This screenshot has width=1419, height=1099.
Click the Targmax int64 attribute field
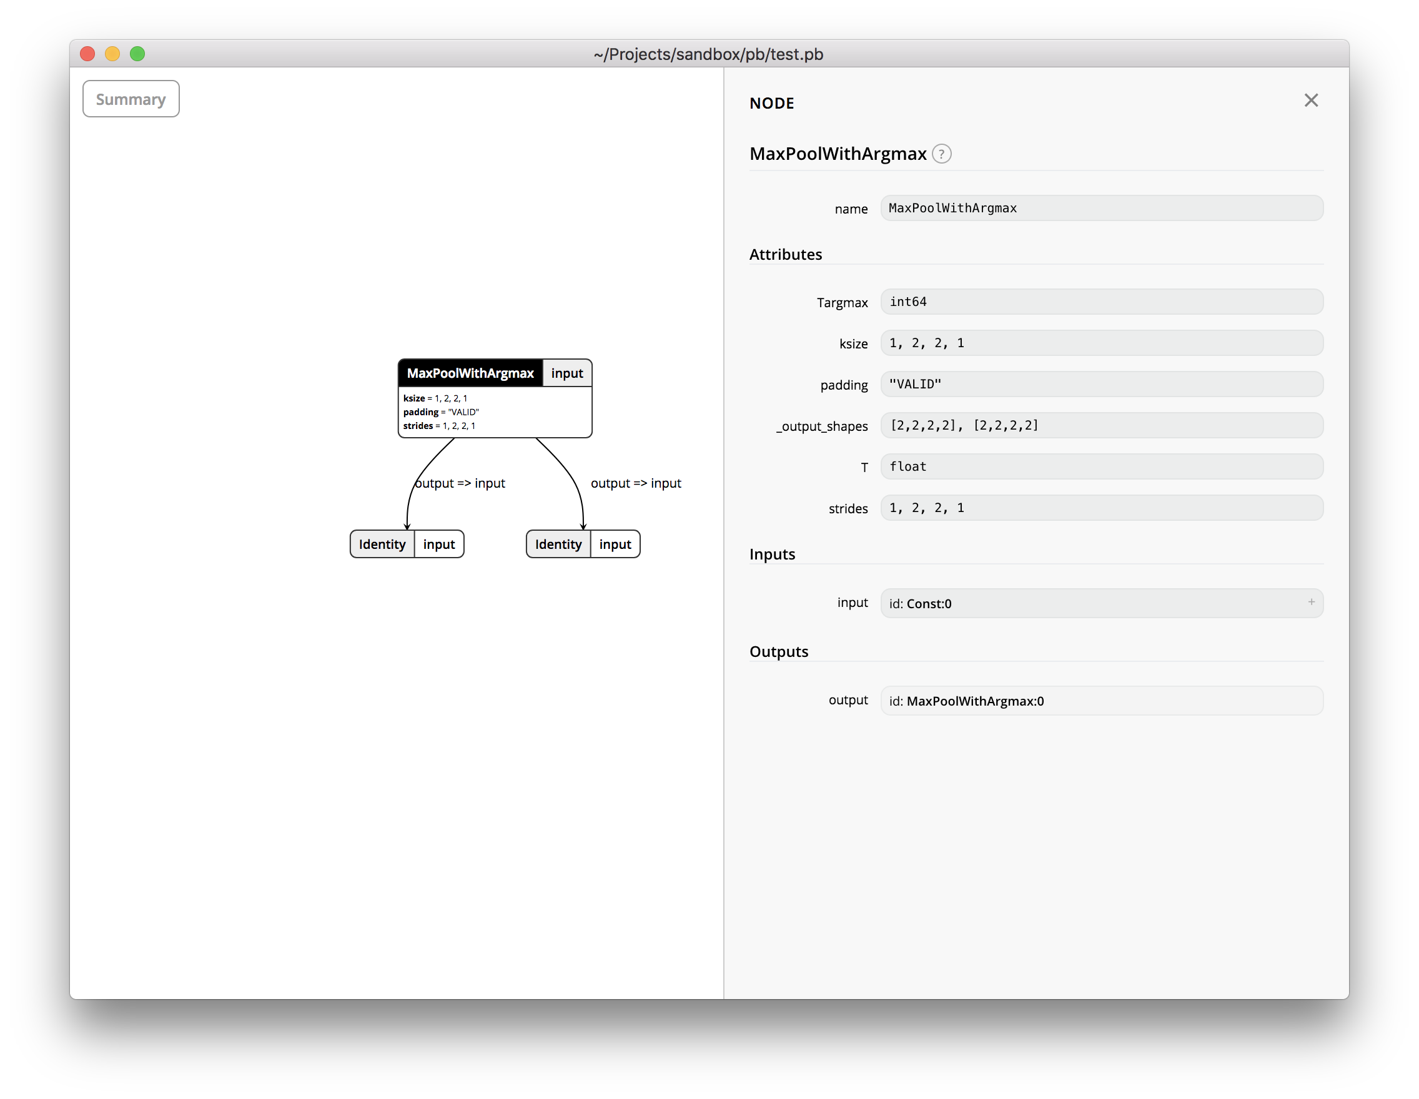1101,302
